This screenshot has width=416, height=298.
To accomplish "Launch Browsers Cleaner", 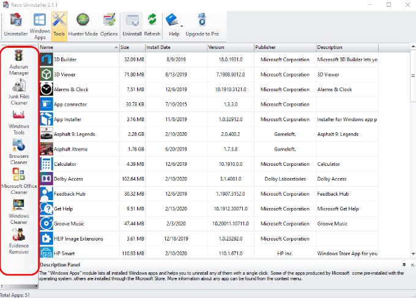I will coord(18,152).
